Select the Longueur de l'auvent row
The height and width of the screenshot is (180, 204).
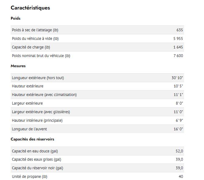tap(97, 129)
